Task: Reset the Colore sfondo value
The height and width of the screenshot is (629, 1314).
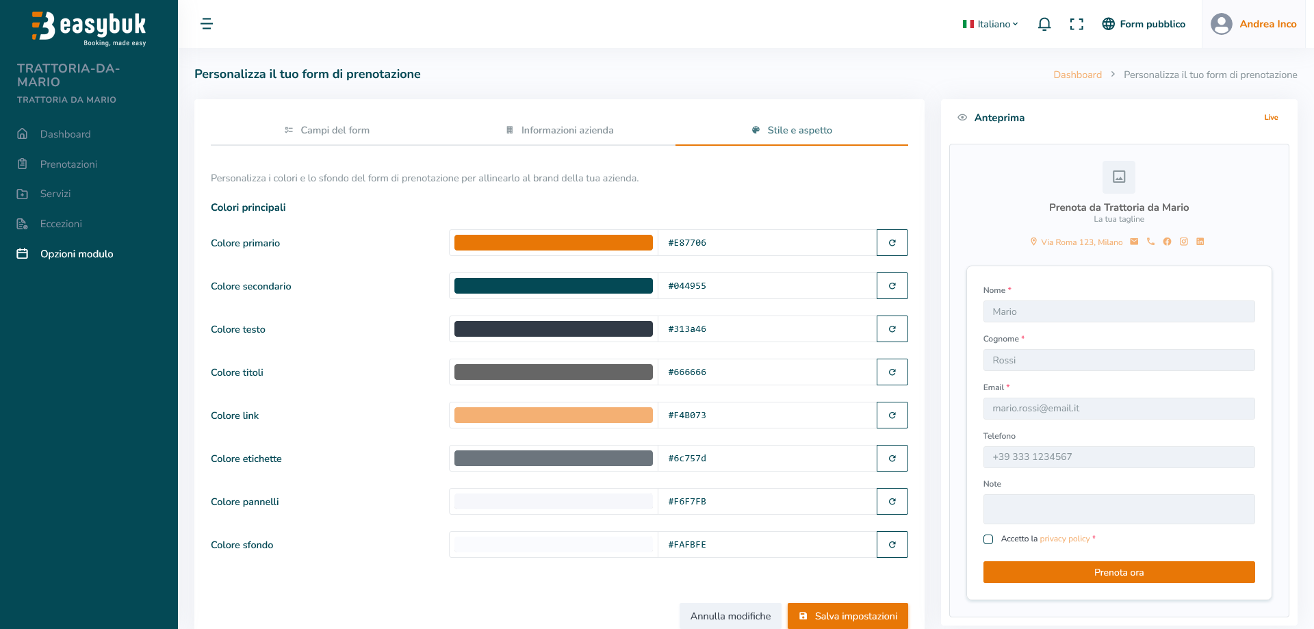Action: tap(892, 545)
